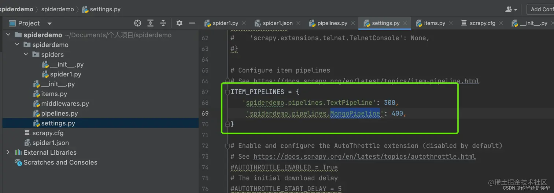Close the spider1.py tab
This screenshot has width=554, height=193.
tap(244, 23)
